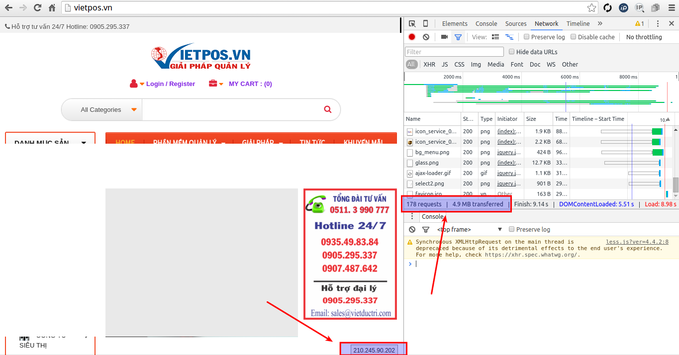Go to the browser home page

52,8
